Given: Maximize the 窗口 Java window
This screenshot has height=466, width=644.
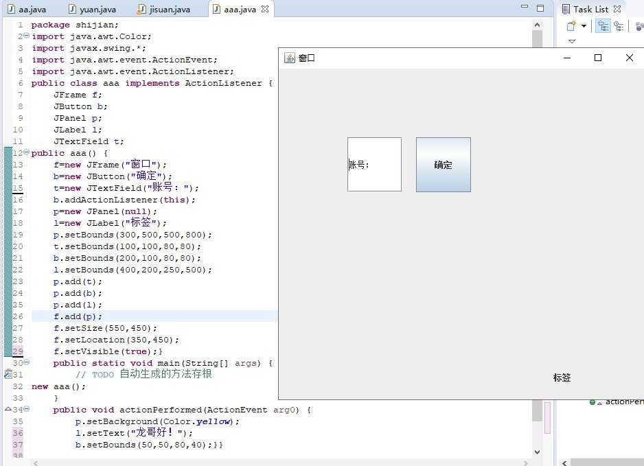Looking at the screenshot, I should coord(598,58).
